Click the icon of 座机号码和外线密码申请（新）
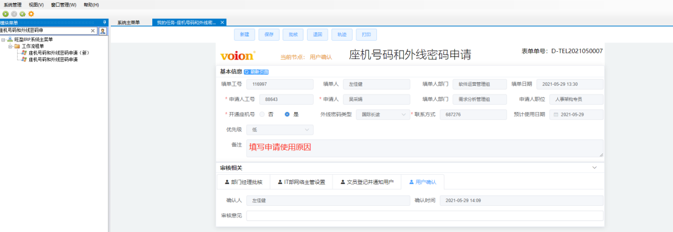 pos(24,53)
